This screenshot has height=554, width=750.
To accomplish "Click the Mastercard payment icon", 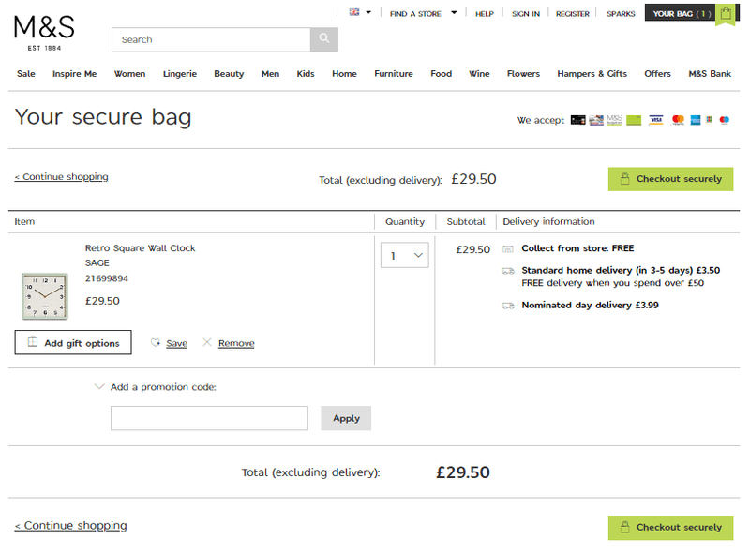I will click(x=678, y=120).
